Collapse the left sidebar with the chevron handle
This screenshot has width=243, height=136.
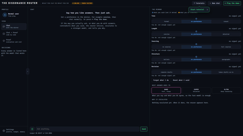pos(28,71)
